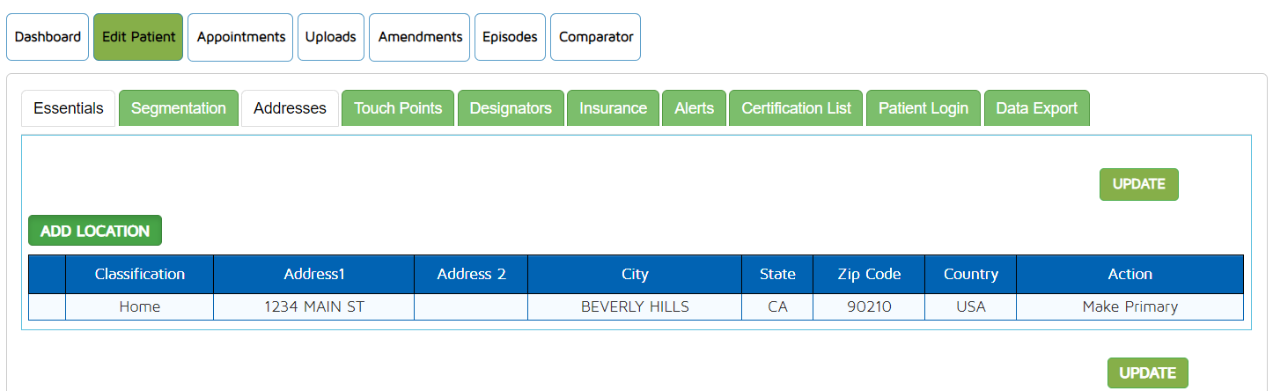Click the 1234 MAIN ST address cell

tap(313, 306)
